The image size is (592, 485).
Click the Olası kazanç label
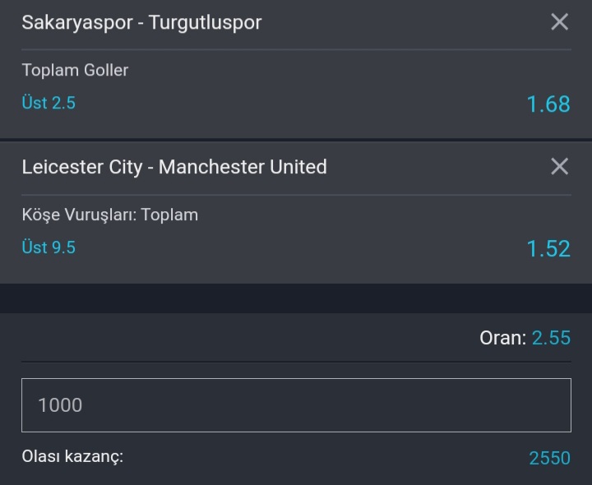coord(72,457)
